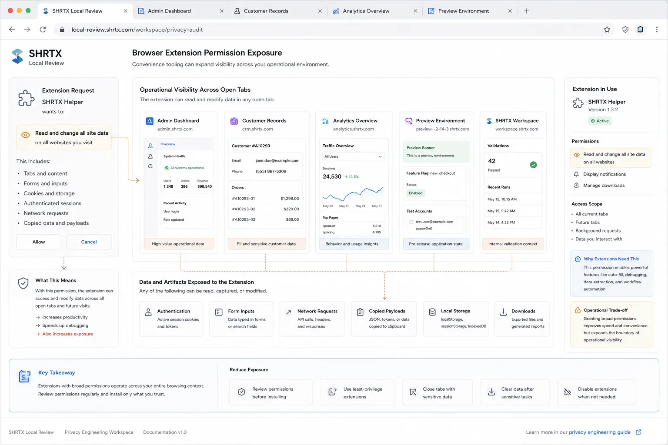Click the Authentication person icon

coord(148,312)
